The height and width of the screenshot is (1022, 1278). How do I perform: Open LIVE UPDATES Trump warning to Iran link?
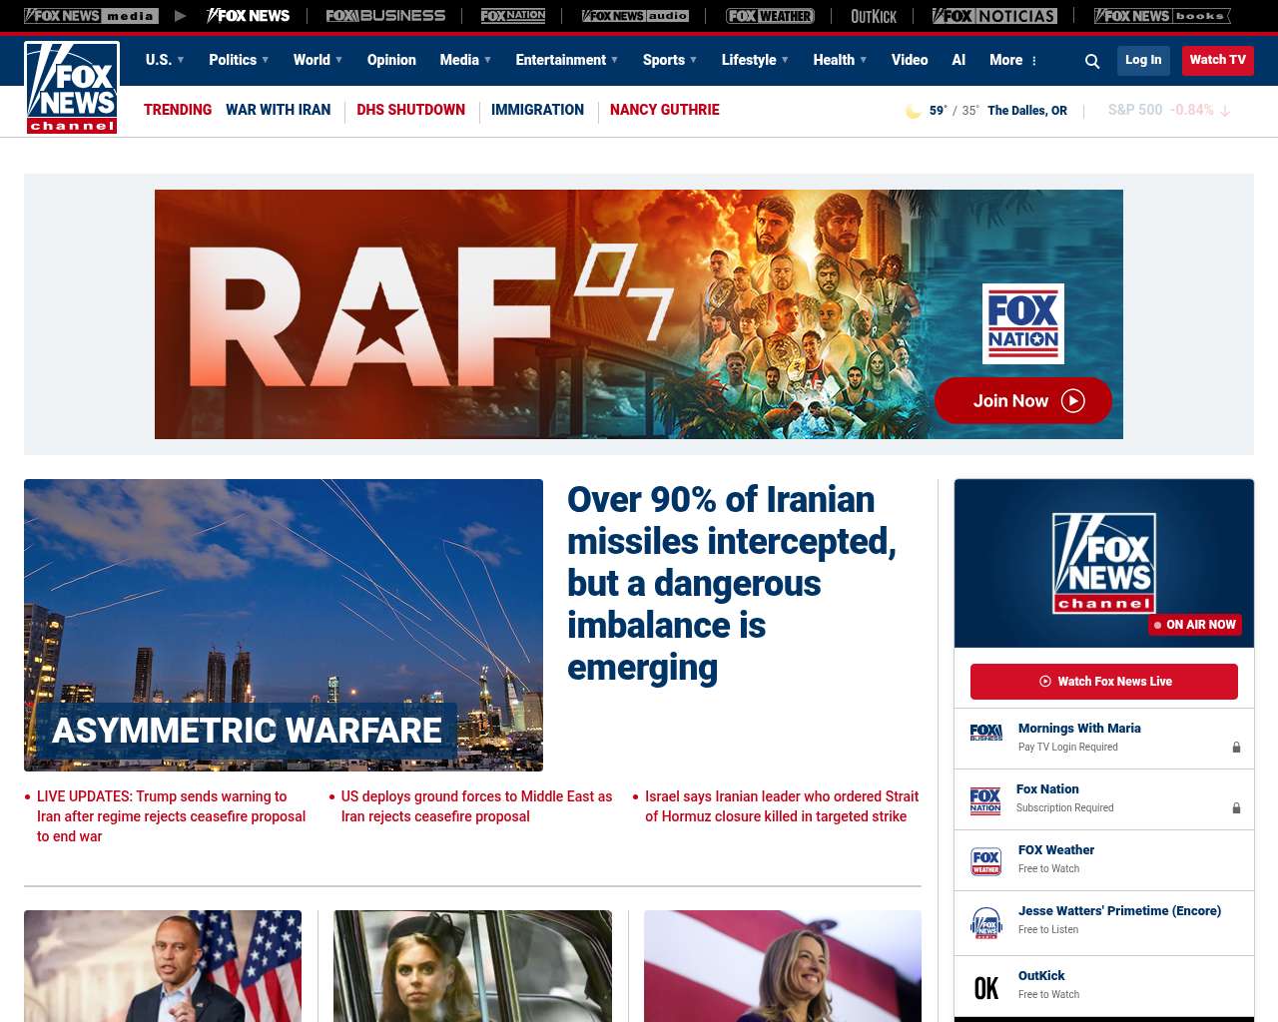tap(172, 816)
